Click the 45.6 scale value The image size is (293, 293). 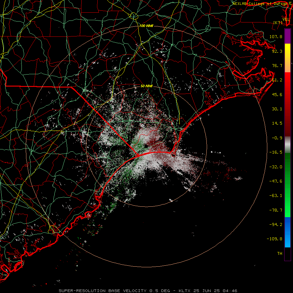tap(277, 94)
